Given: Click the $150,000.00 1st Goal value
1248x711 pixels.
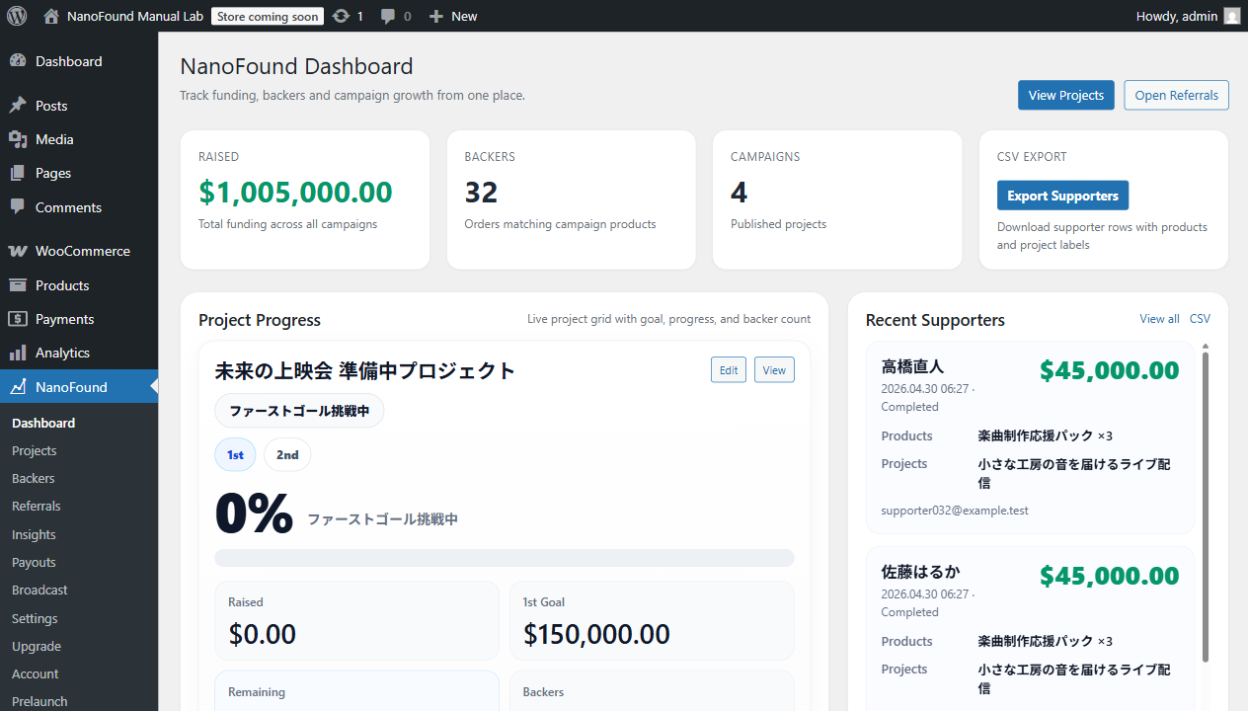Looking at the screenshot, I should click(596, 634).
